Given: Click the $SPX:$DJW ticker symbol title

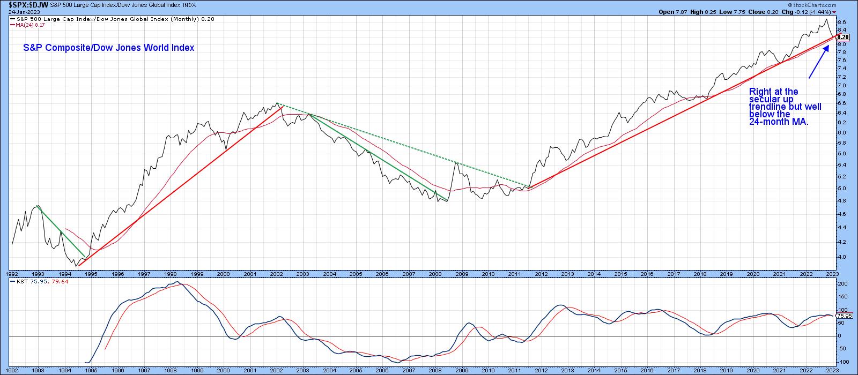Looking at the screenshot, I should pos(29,4).
